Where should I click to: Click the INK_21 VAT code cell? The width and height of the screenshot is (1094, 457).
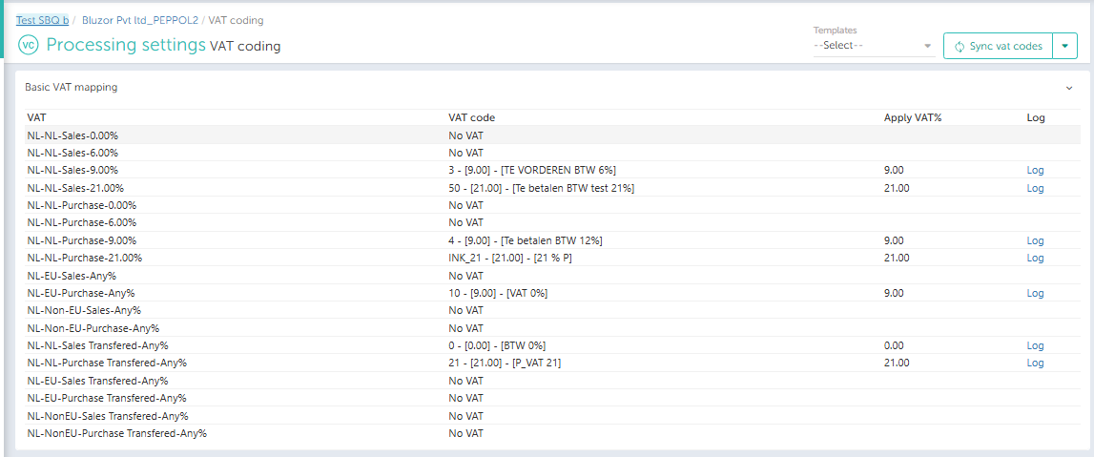(x=509, y=258)
